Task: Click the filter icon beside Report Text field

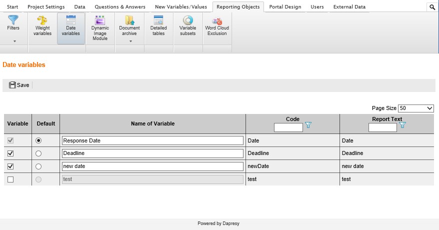Action: pyautogui.click(x=402, y=125)
